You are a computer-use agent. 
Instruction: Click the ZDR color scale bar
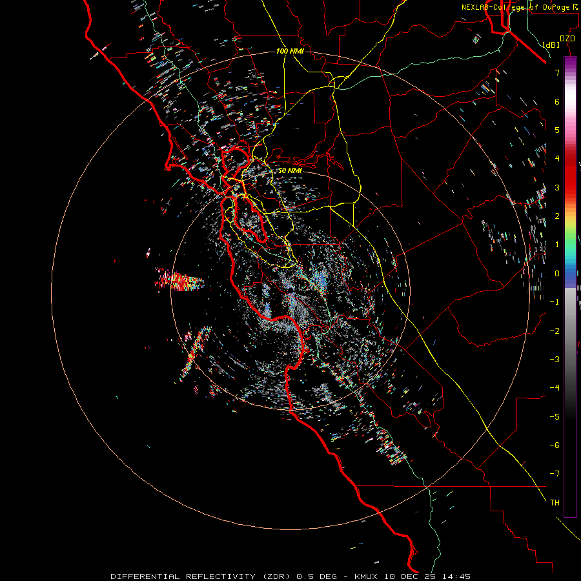pyautogui.click(x=570, y=287)
